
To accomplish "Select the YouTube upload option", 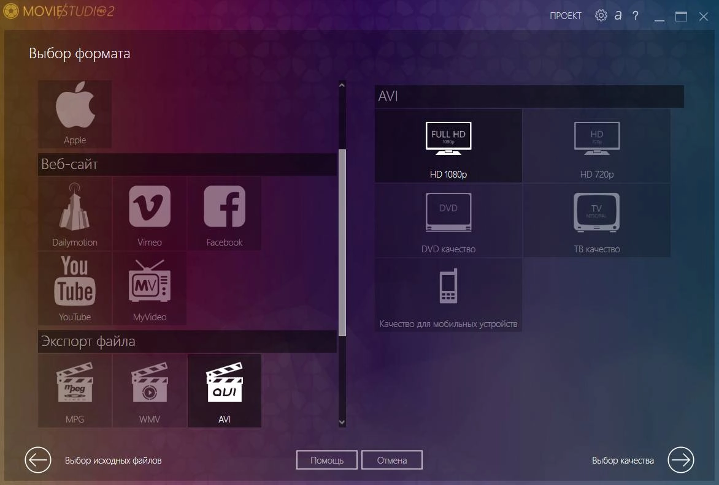I will coord(75,288).
